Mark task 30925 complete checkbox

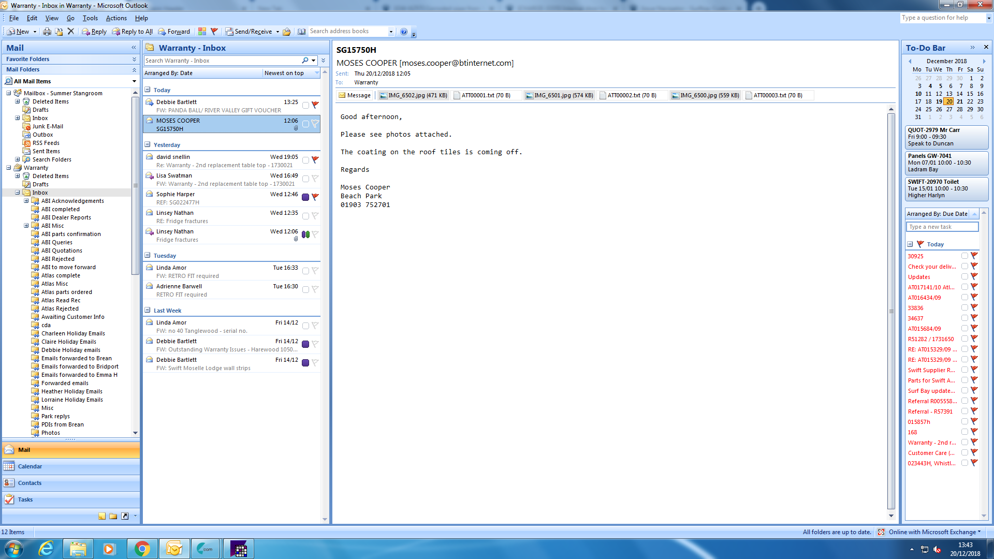tap(964, 256)
